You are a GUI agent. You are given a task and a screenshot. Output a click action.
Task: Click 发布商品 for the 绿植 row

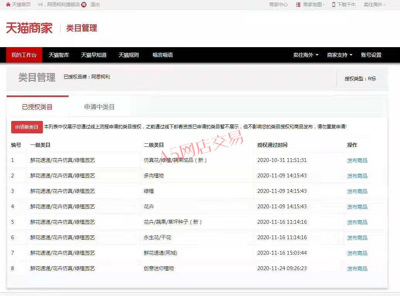[357, 191]
